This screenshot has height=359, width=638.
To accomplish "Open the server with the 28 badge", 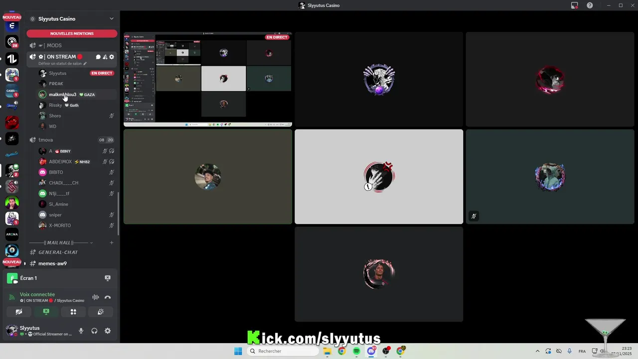I will (x=12, y=42).
